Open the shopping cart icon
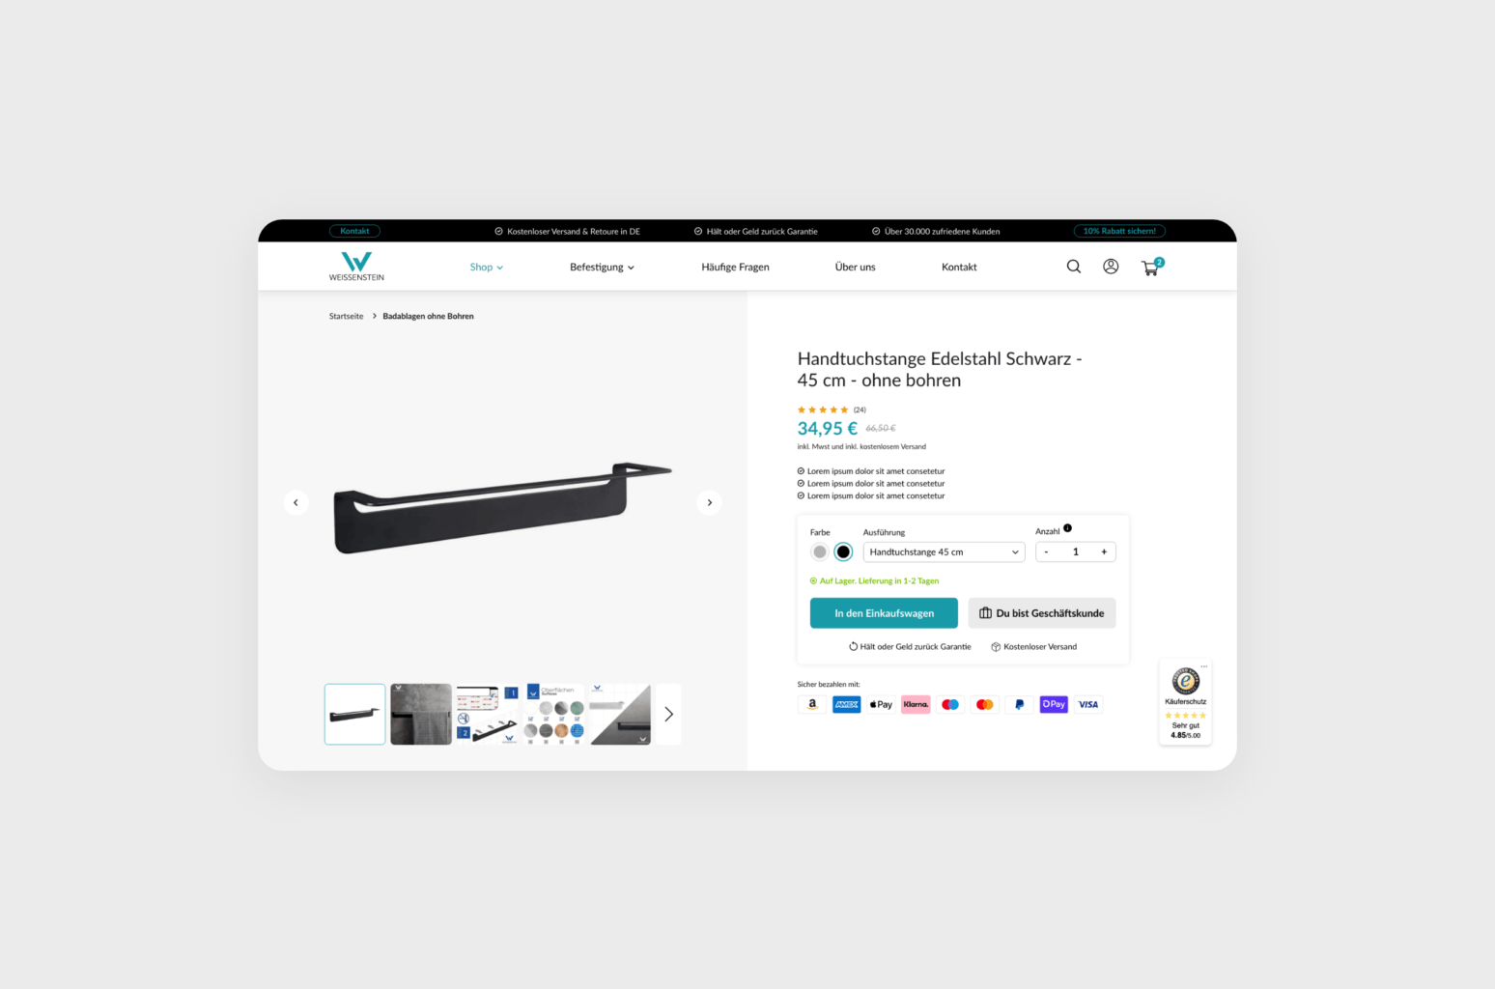 1151,268
